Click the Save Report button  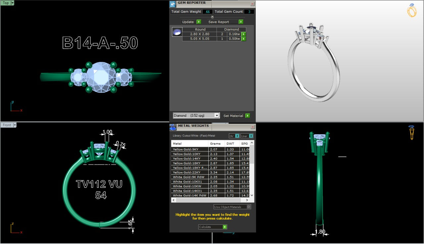pos(225,22)
